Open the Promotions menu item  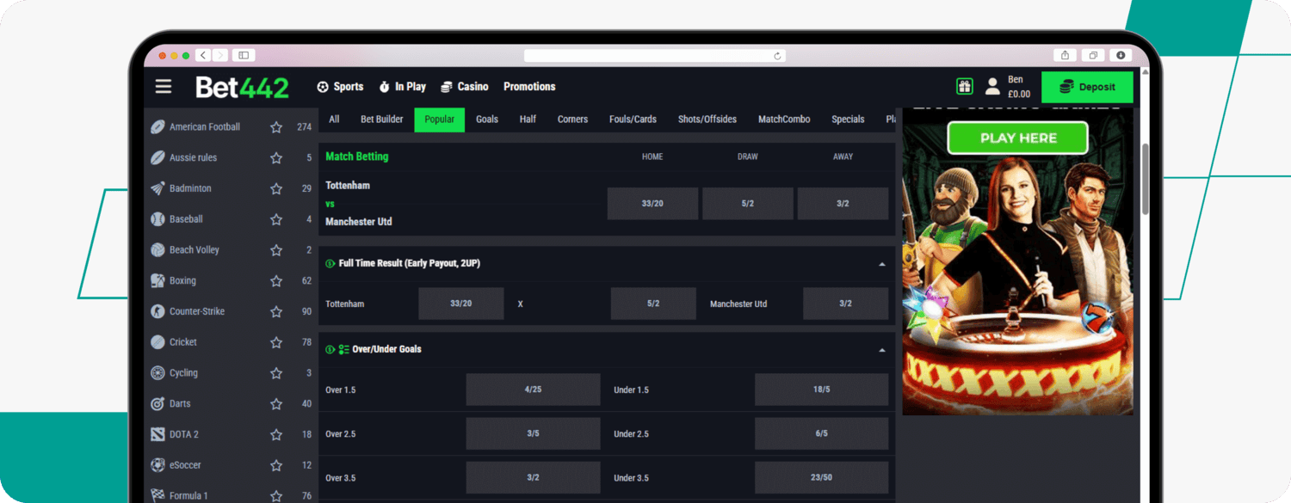point(528,86)
